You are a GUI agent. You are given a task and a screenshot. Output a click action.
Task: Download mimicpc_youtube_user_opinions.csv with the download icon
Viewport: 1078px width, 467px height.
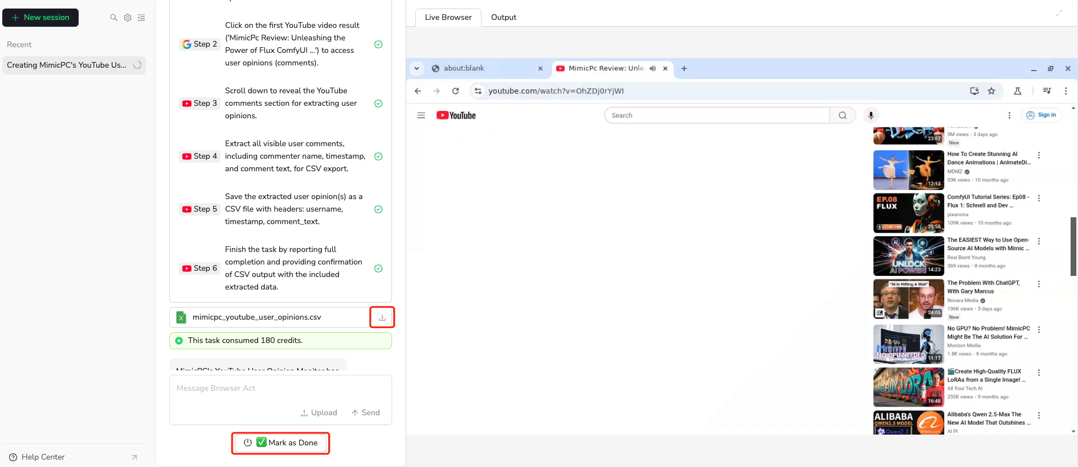pos(382,317)
